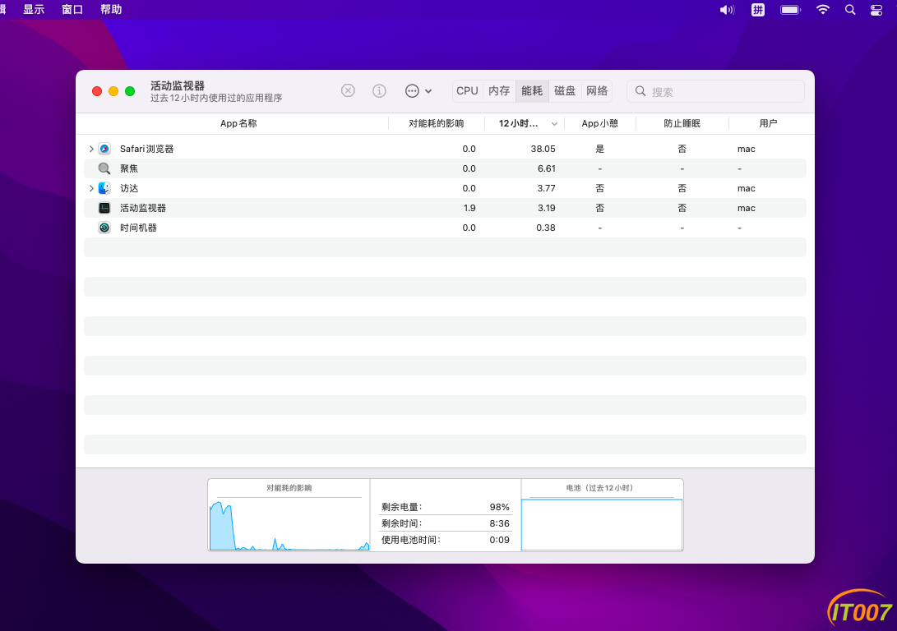
Task: Select the 聚焦 row name
Action: (129, 168)
